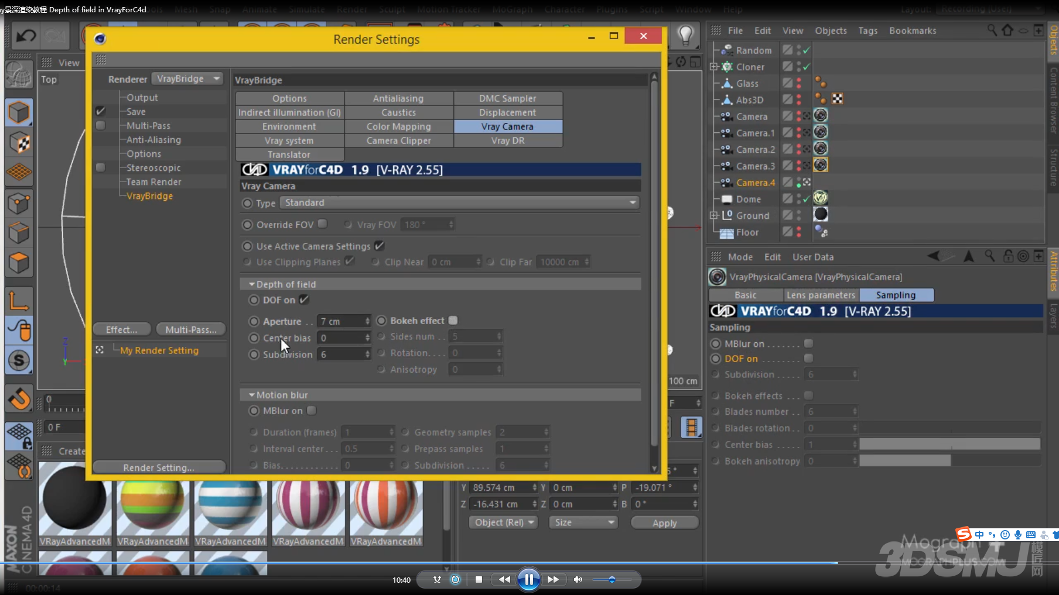Pause the video playback
Screen dimensions: 1059x595
tap(528, 579)
